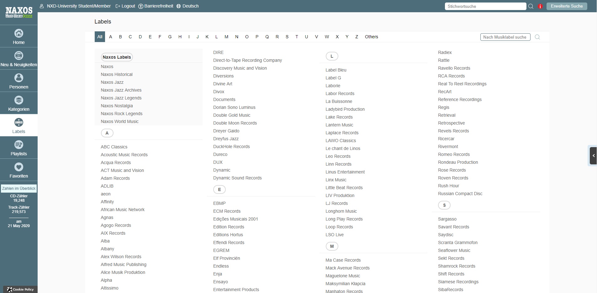Open the Home page from sidebar
The width and height of the screenshot is (597, 293).
(x=19, y=36)
